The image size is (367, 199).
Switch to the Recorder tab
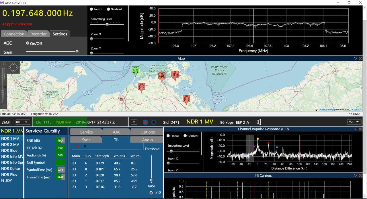click(x=38, y=34)
